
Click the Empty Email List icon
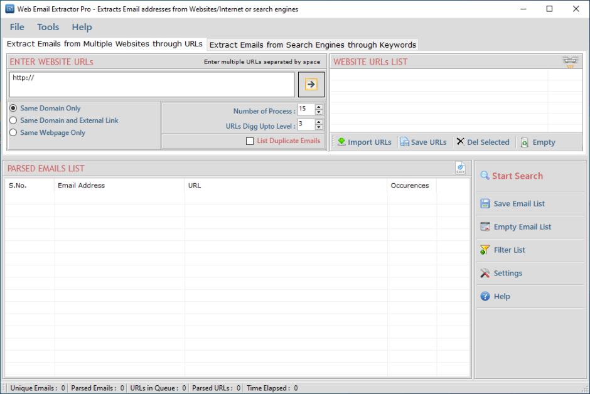click(485, 226)
